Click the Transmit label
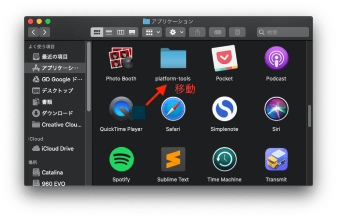This screenshot has width=337, height=218. [276, 179]
